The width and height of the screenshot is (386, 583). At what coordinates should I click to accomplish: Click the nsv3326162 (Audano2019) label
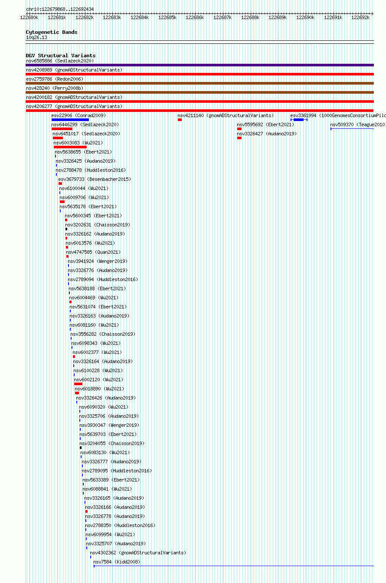95,234
